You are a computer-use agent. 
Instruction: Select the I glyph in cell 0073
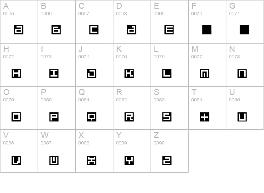point(54,73)
